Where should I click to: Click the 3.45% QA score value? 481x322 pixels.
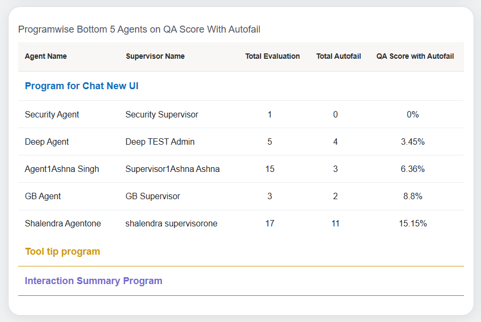pos(413,142)
